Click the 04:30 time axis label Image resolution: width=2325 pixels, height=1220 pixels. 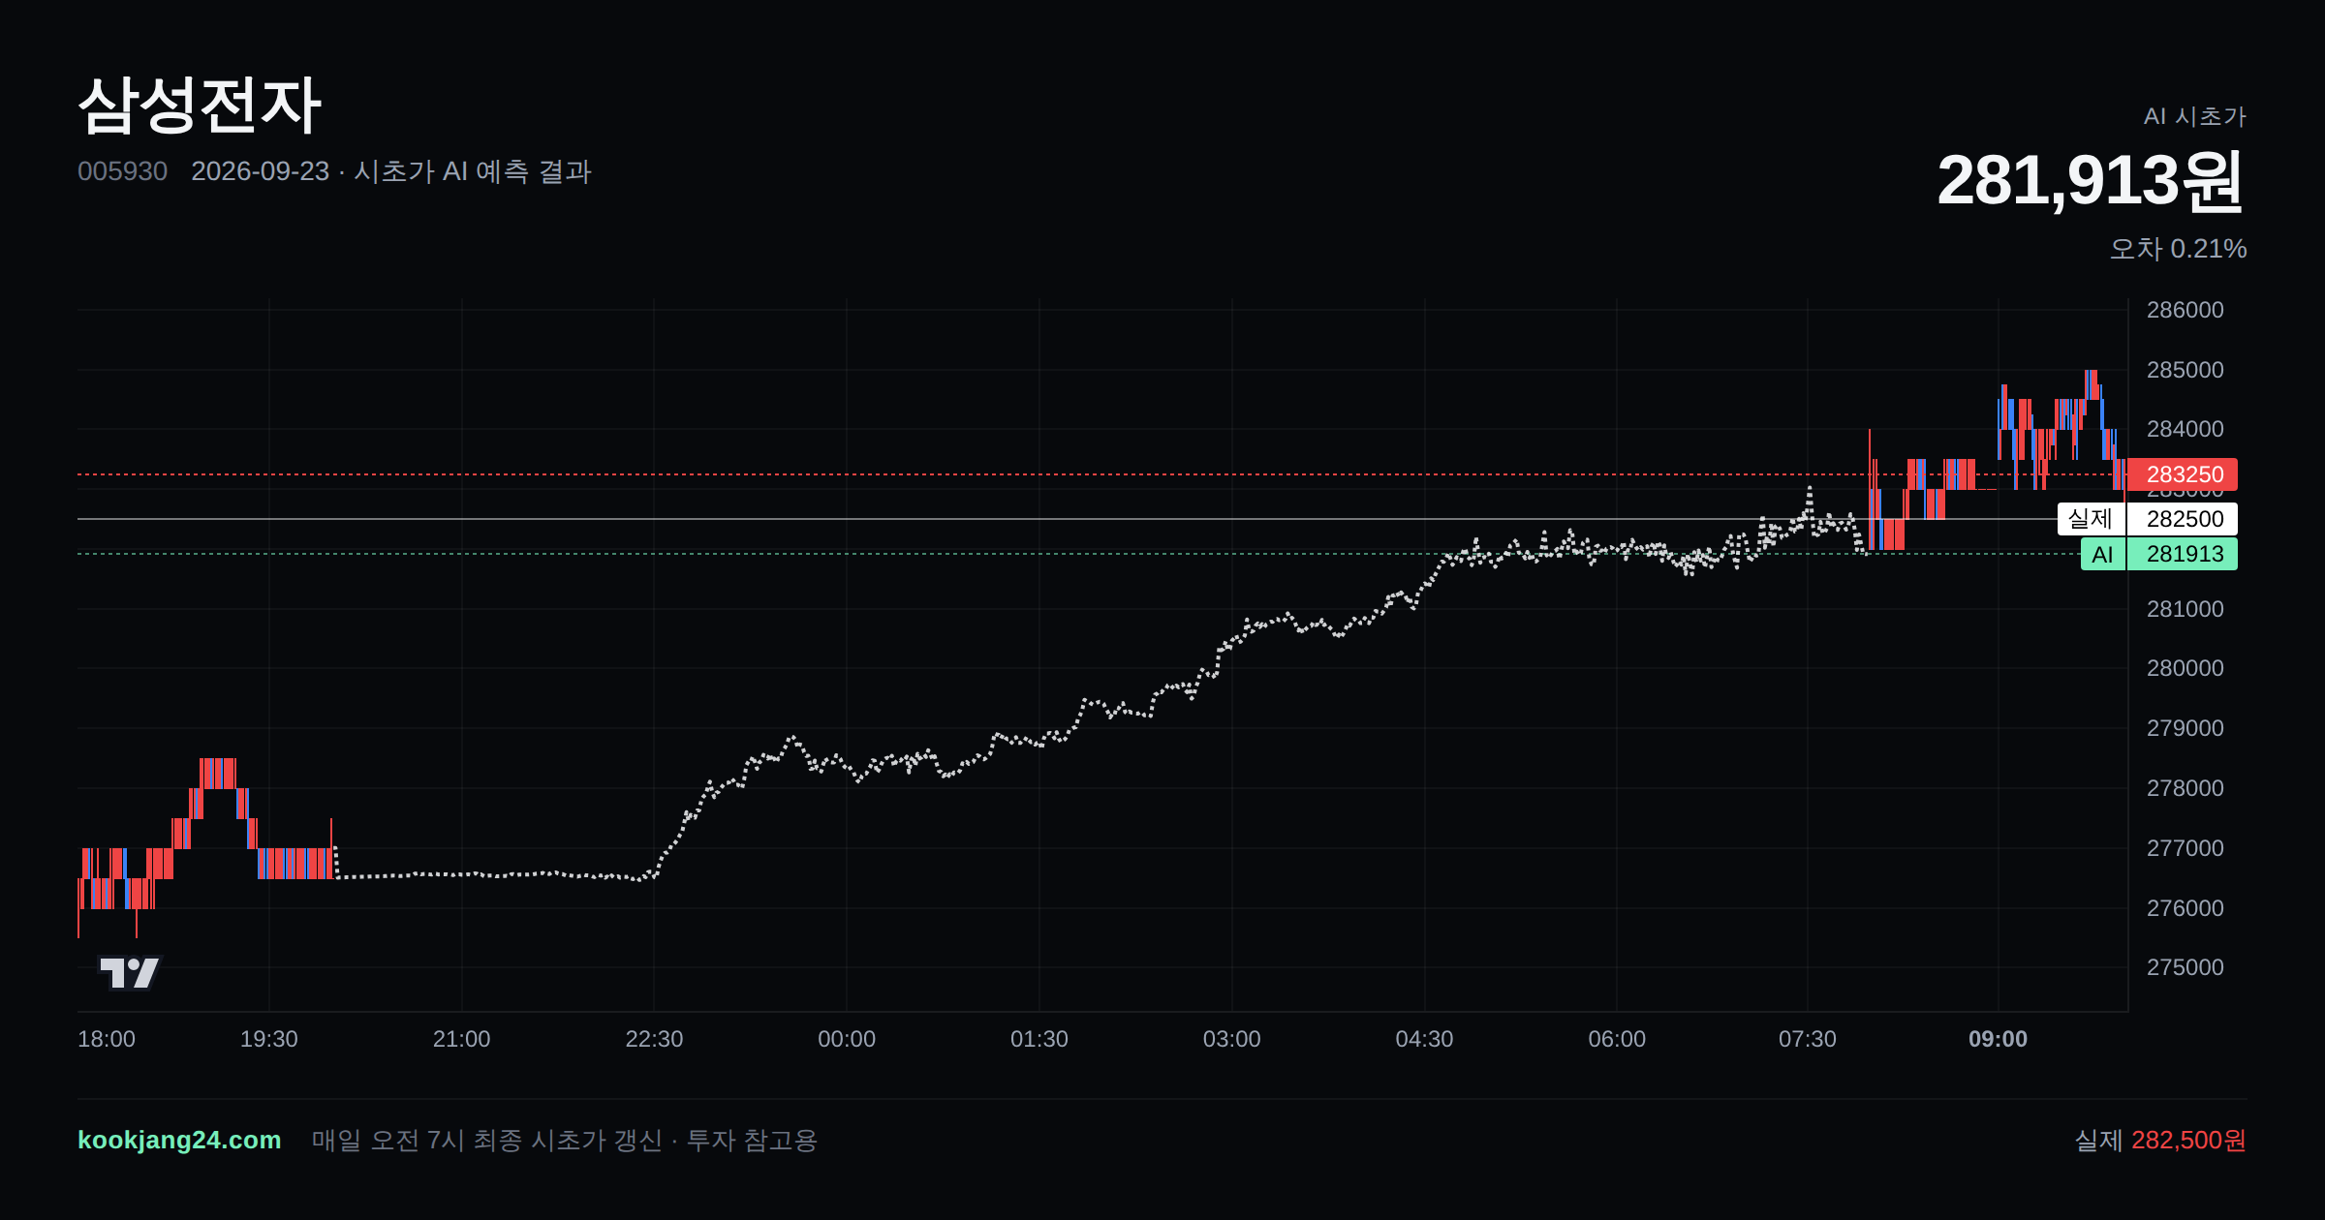(1424, 1039)
